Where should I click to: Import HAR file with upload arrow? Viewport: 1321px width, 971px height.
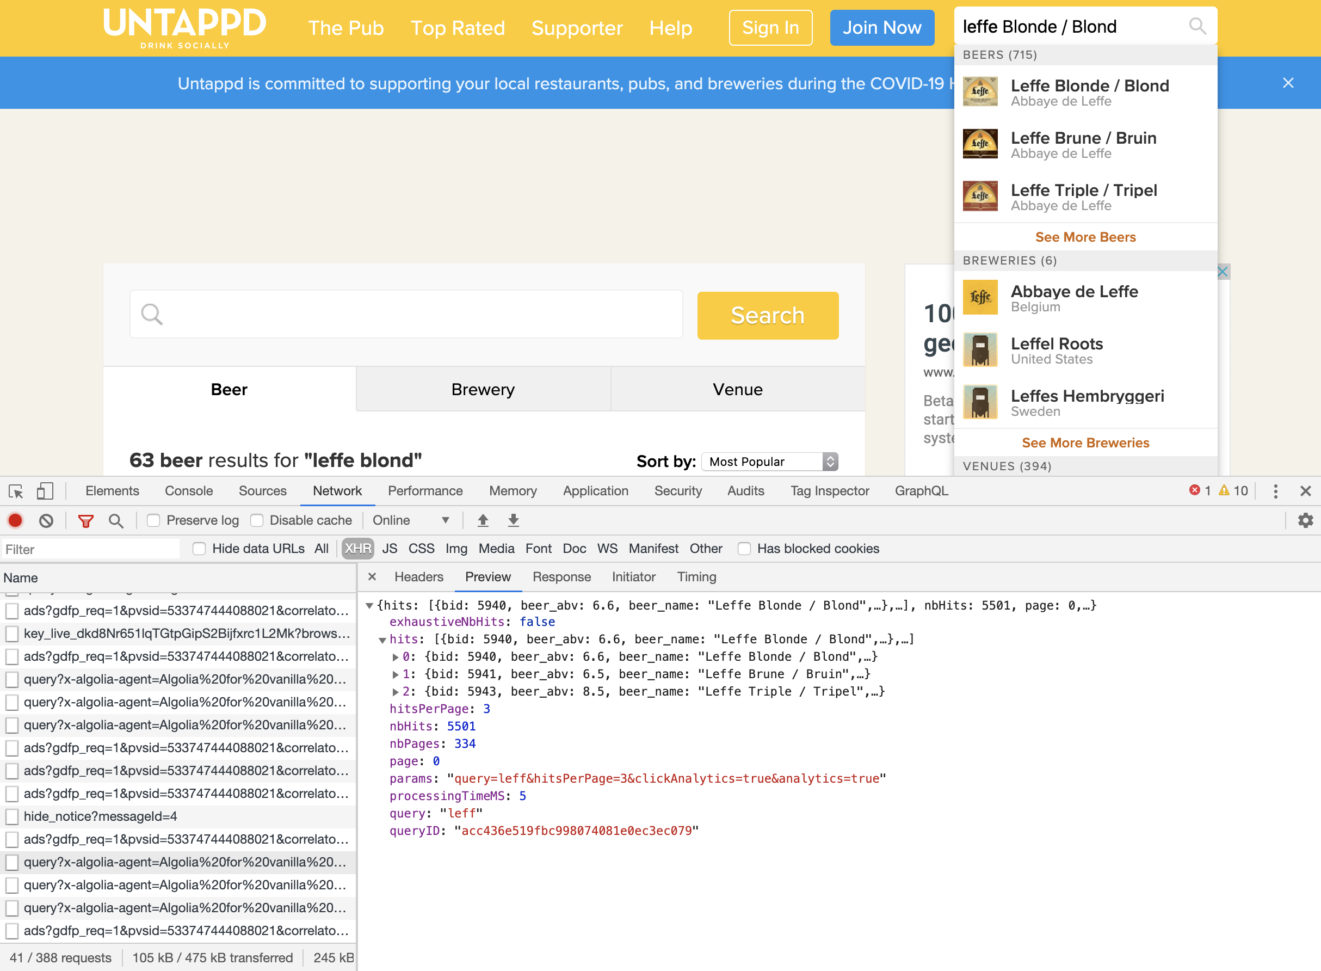point(483,520)
